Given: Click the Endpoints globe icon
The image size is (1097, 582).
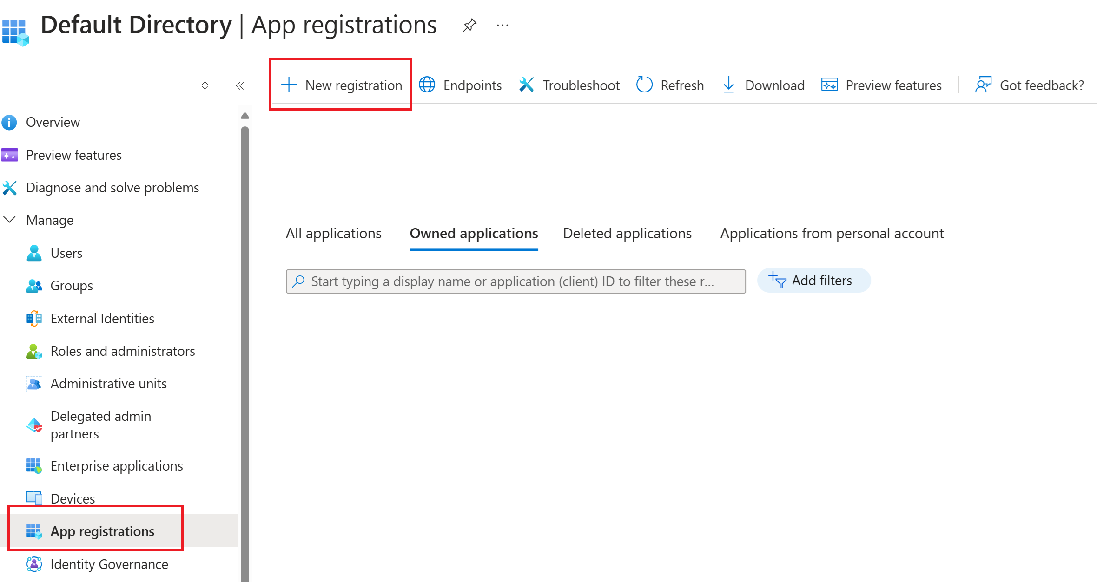Looking at the screenshot, I should coord(427,85).
